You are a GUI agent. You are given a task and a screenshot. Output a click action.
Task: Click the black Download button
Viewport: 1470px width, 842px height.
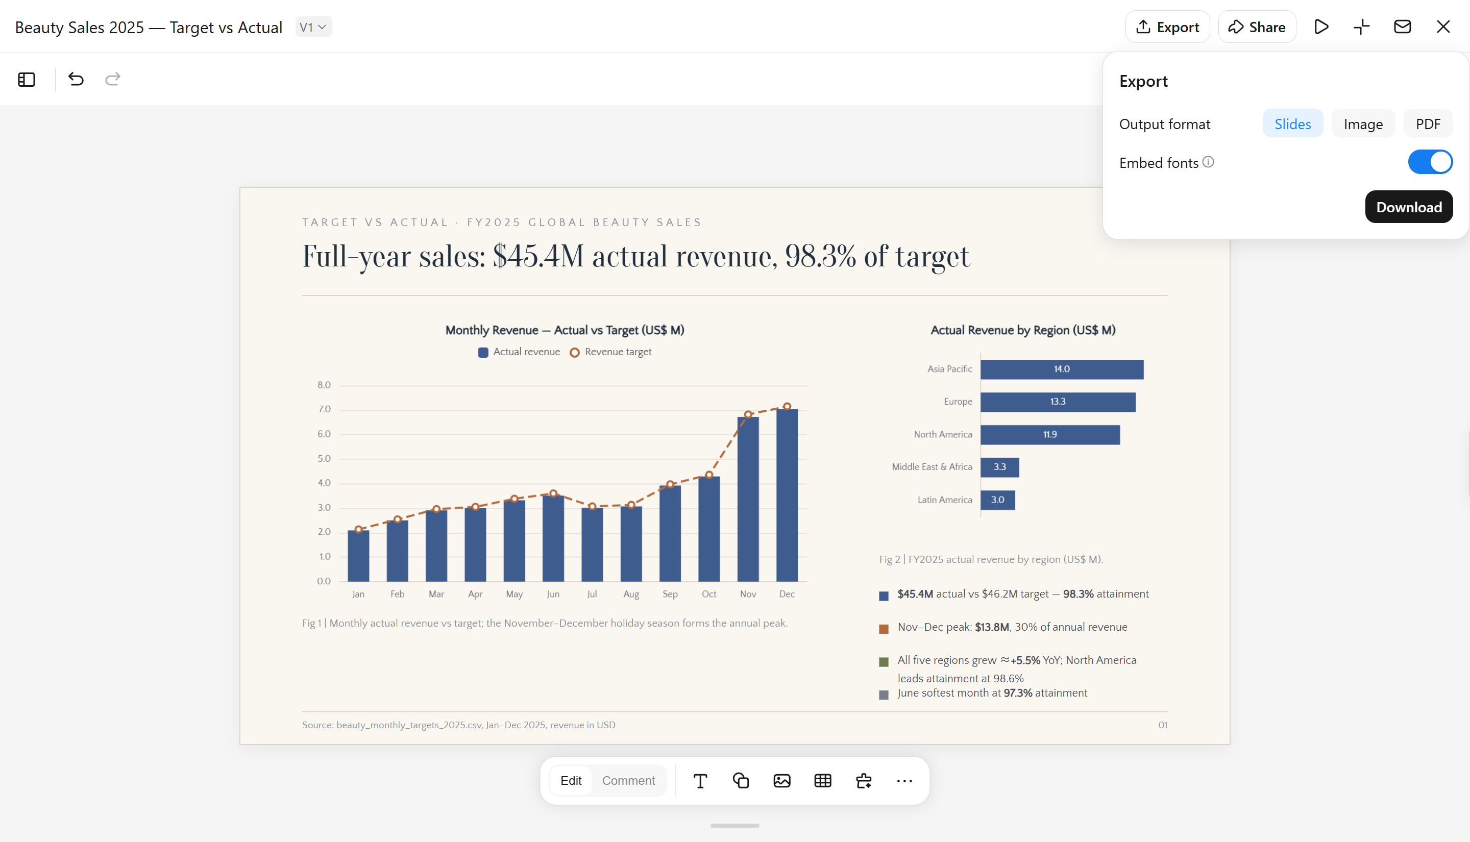tap(1409, 207)
